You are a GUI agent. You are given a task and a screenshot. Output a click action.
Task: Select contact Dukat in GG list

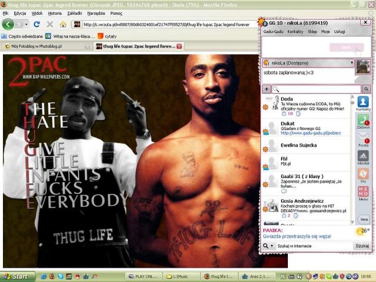[x=305, y=128]
